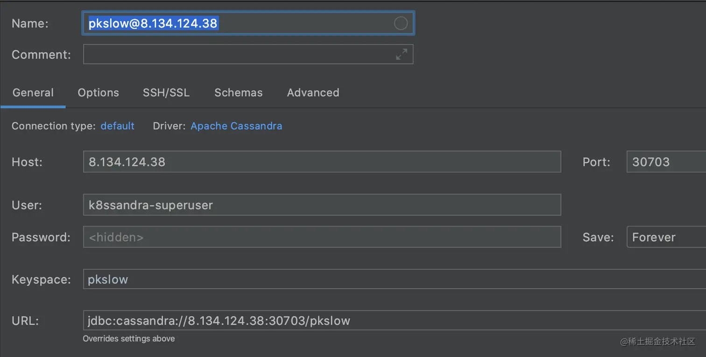Viewport: 706px width, 357px height.
Task: Click the Port field showing 30703
Action: click(x=666, y=162)
